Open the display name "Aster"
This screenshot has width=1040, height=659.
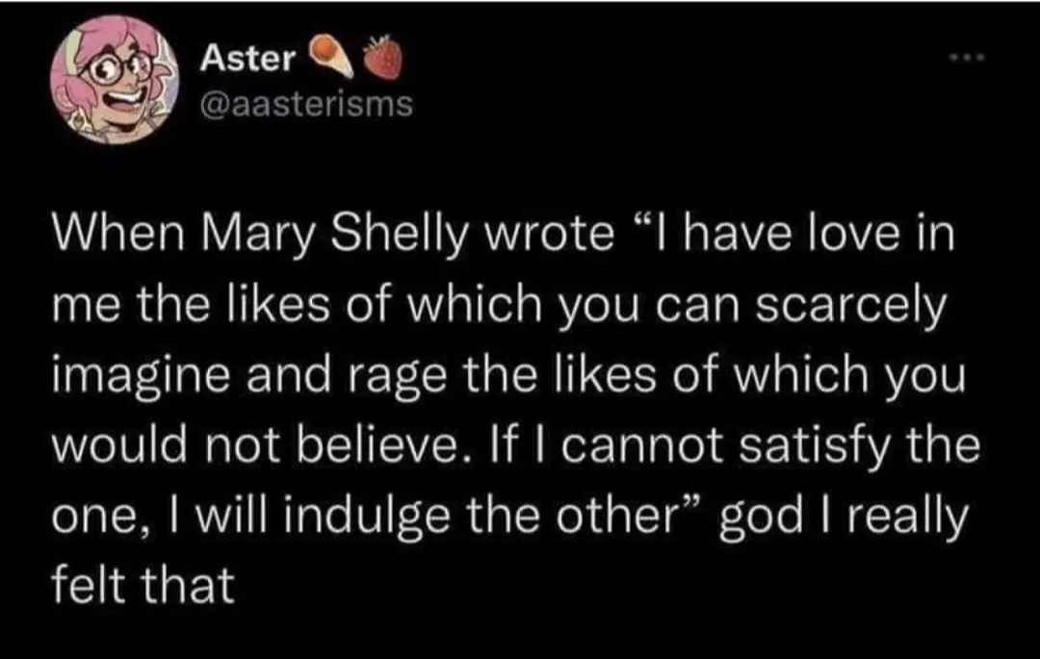[x=247, y=60]
